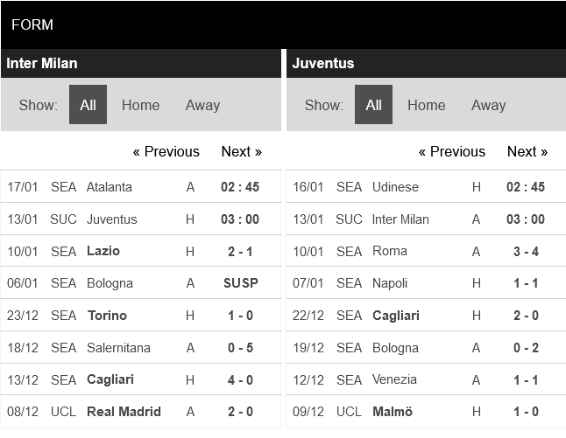
Task: Select the Away tab under Inter Milan
Action: tap(202, 105)
